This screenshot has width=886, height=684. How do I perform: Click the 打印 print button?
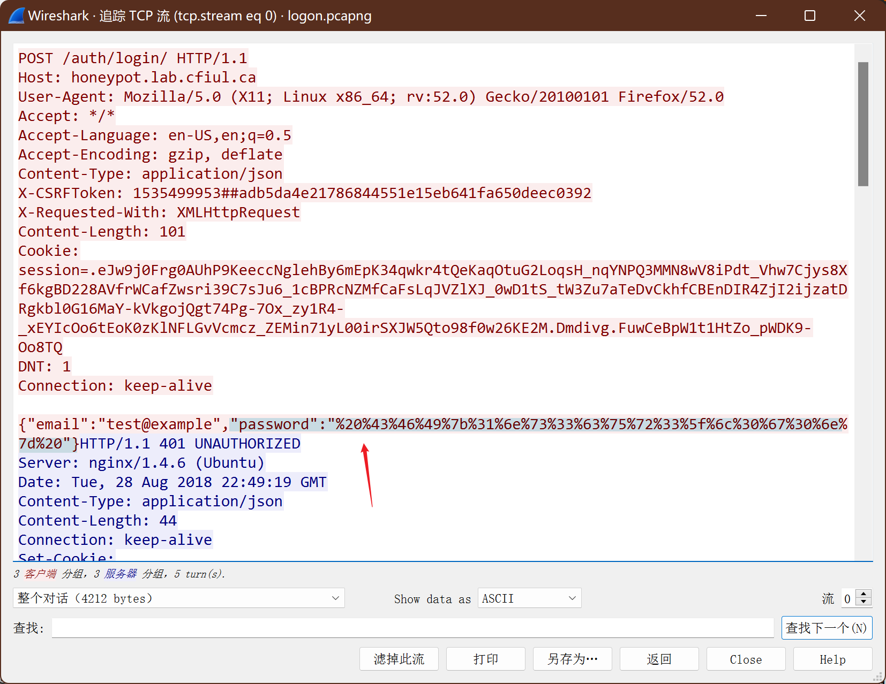pos(486,659)
